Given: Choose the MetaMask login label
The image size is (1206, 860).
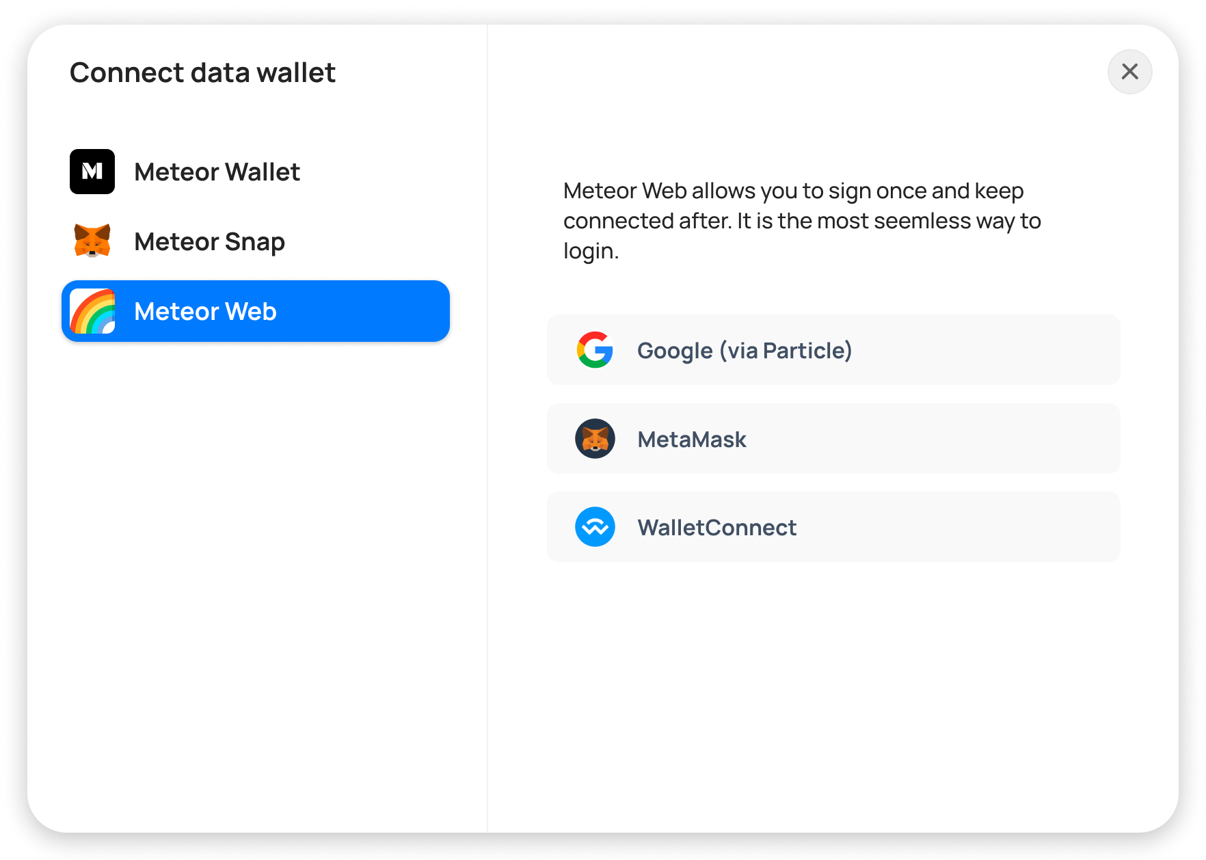Looking at the screenshot, I should click(692, 440).
